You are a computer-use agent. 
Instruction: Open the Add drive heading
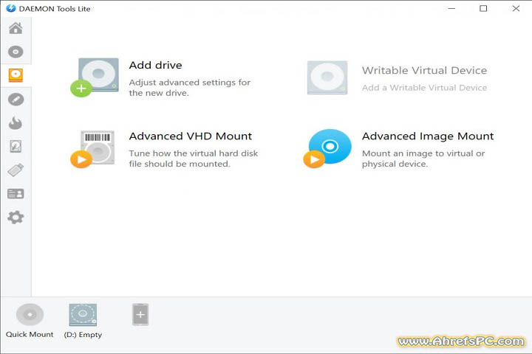coord(155,65)
